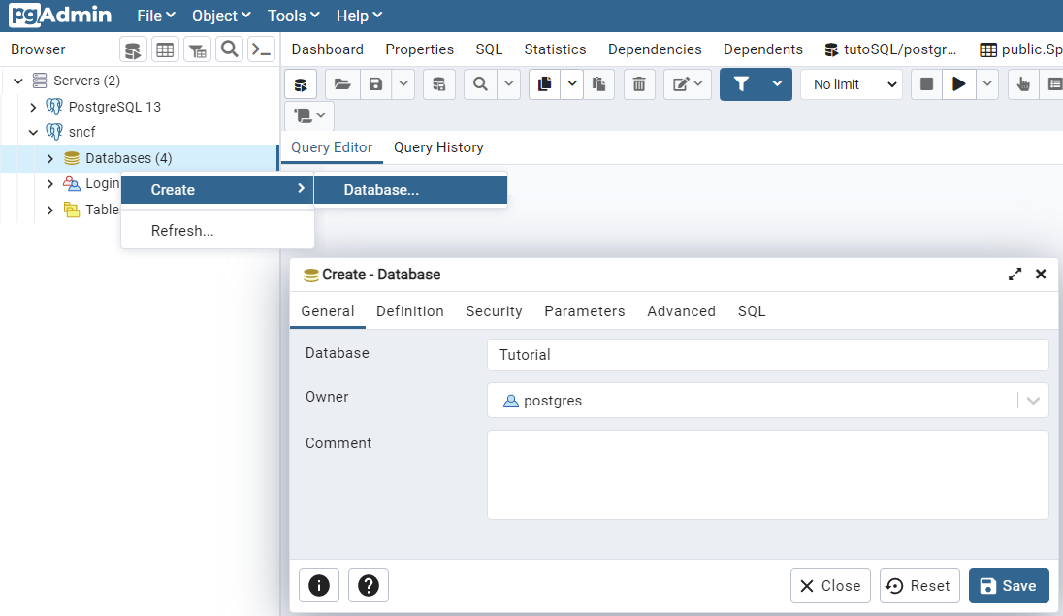Viewport: 1063px width, 616px height.
Task: Click the Close button in dialog footer
Action: coord(830,586)
